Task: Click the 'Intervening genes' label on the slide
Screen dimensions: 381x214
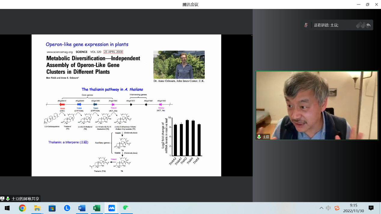Action: click(138, 95)
